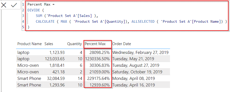Select the 1,818.41 sales cell

(x=57, y=65)
